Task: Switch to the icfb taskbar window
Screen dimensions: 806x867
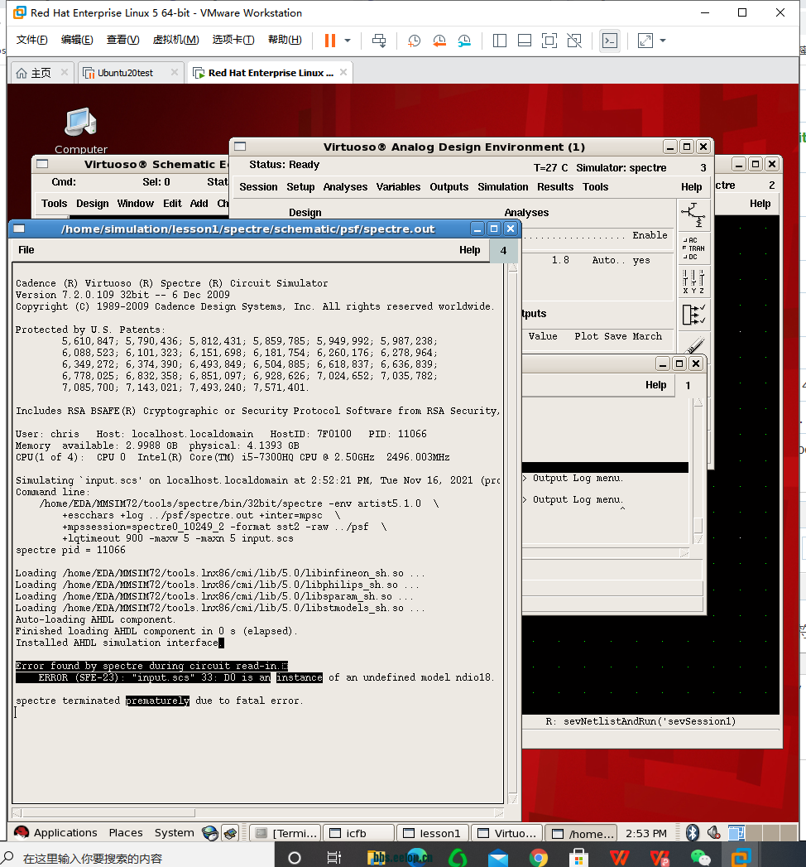Action: pyautogui.click(x=358, y=833)
